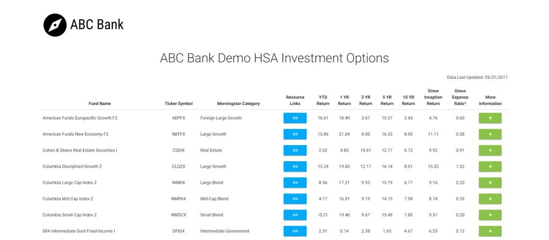Click the Gross Expense Ratio column header

click(x=459, y=97)
